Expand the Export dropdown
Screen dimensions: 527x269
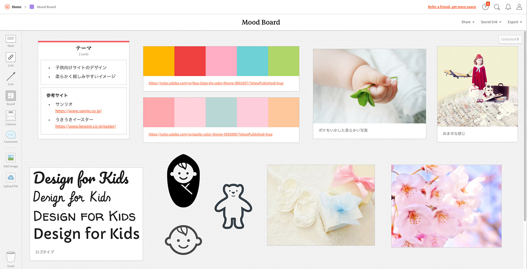pyautogui.click(x=515, y=22)
